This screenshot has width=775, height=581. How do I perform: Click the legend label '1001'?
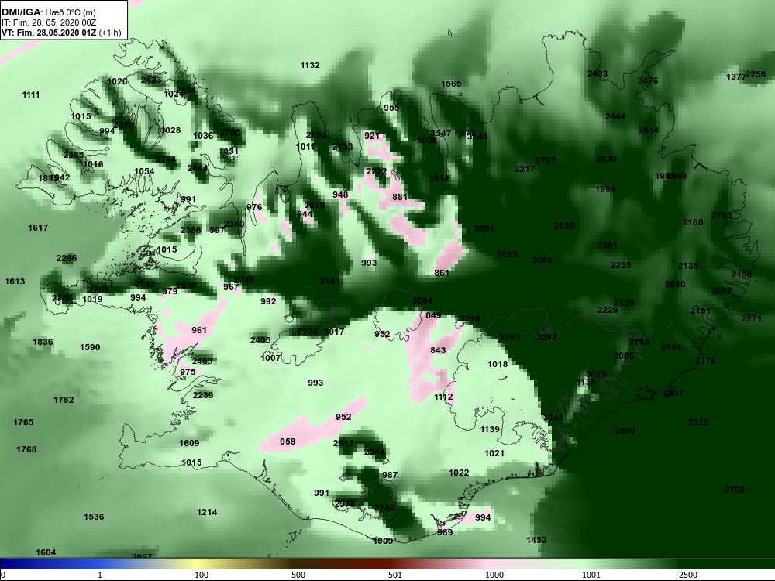591,575
